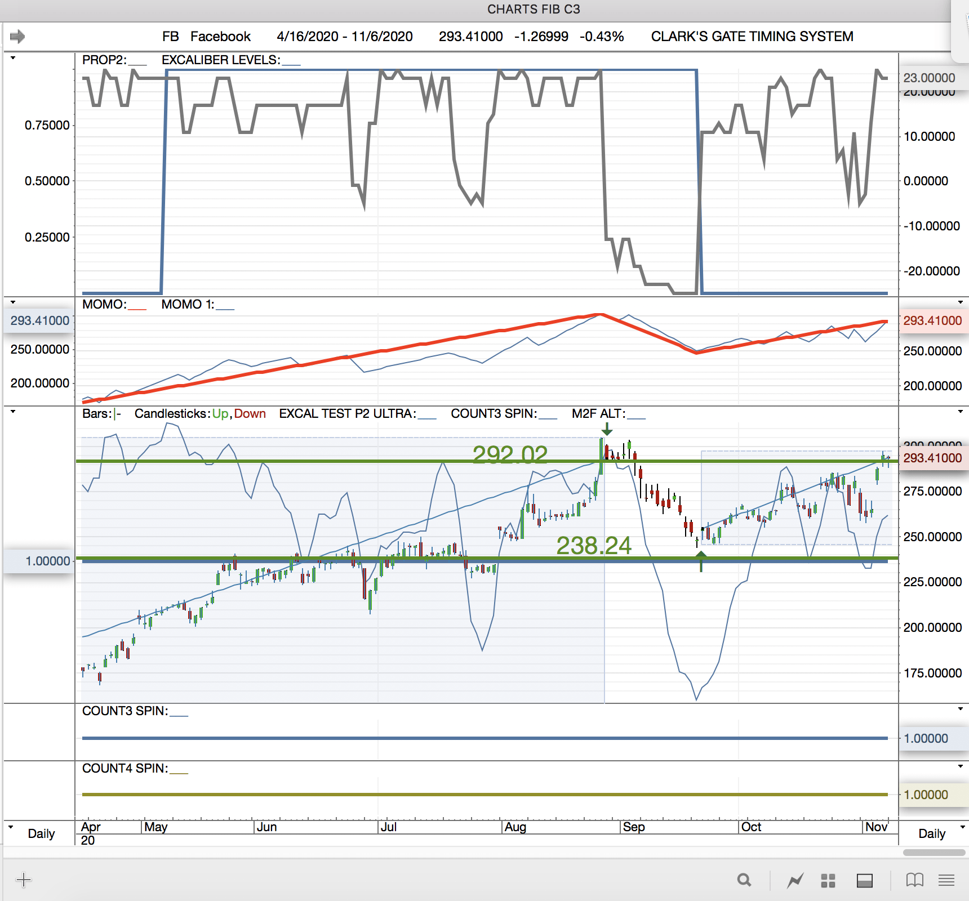Click the Jul label on time axis
This screenshot has width=969, height=901.
[389, 827]
